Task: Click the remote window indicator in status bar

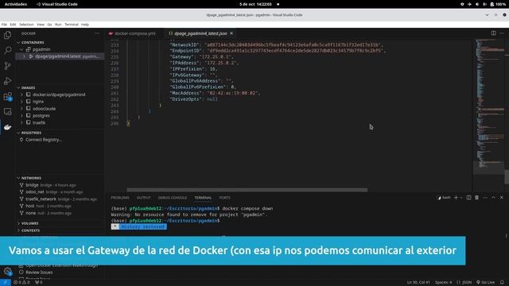Action: (x=6, y=283)
